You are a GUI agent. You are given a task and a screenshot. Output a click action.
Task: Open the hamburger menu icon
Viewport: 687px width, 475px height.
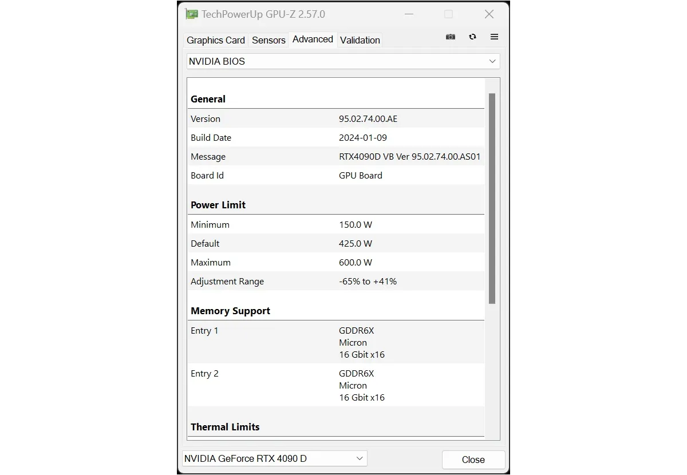[x=494, y=37]
